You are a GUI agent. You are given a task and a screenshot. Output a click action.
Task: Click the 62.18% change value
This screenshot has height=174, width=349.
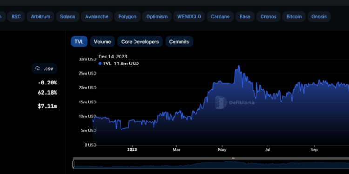[47, 92]
